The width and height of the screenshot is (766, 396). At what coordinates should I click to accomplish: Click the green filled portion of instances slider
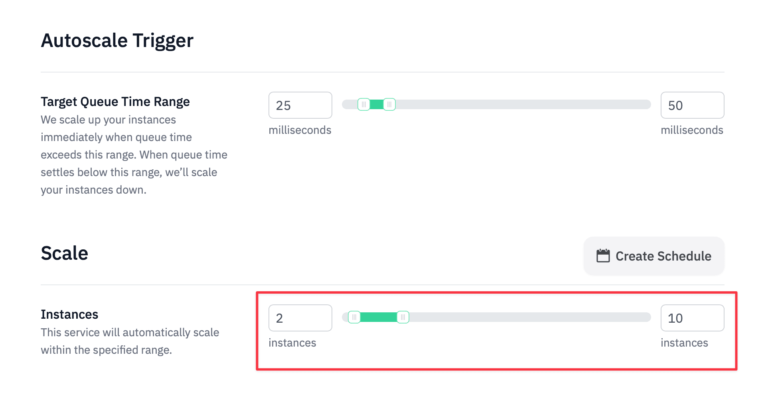pos(379,317)
